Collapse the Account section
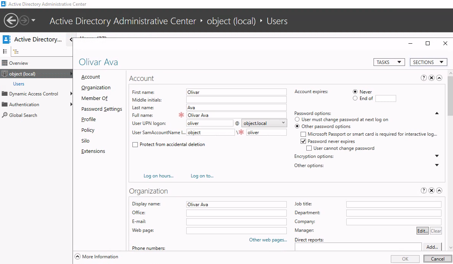This screenshot has height=264, width=453. point(439,78)
